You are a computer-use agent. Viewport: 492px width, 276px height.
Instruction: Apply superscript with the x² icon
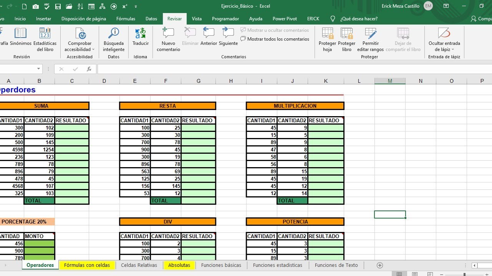(125, 7)
